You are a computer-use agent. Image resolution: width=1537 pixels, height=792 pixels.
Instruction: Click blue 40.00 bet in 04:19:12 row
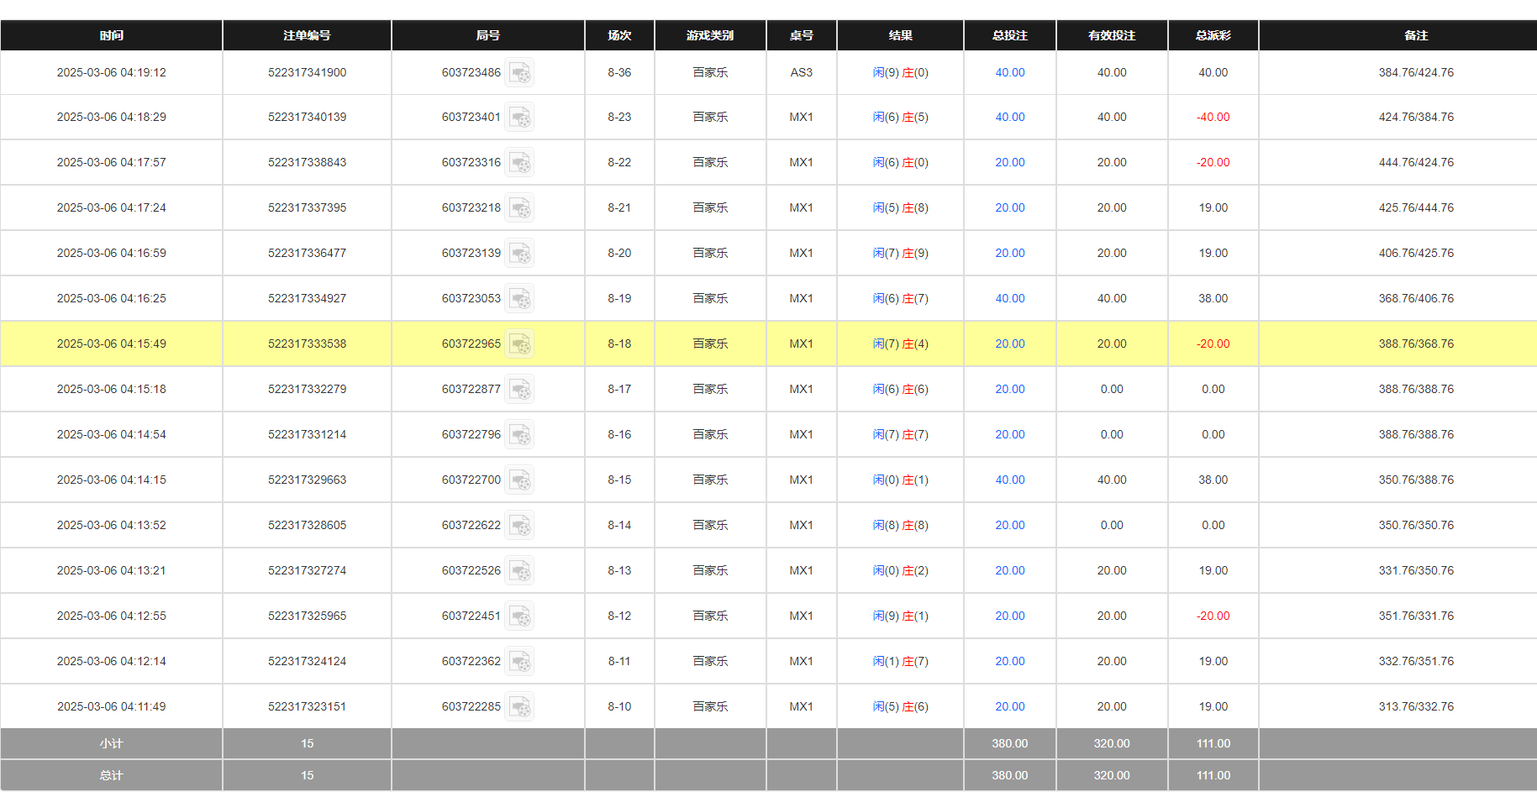pos(1009,73)
